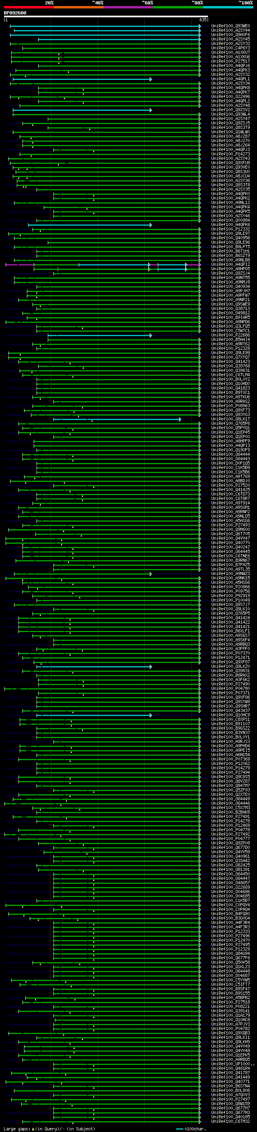Click the truncated label UniRef100_UPI000..

click(233, 1064)
